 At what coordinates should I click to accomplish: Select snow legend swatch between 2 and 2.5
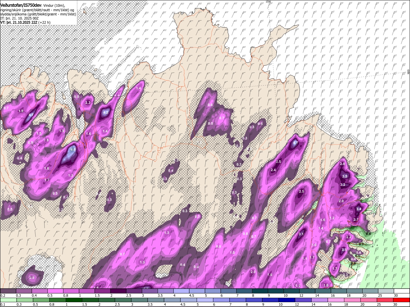(118, 291)
